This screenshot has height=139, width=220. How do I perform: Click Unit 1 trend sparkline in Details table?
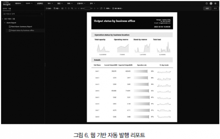[164, 72]
